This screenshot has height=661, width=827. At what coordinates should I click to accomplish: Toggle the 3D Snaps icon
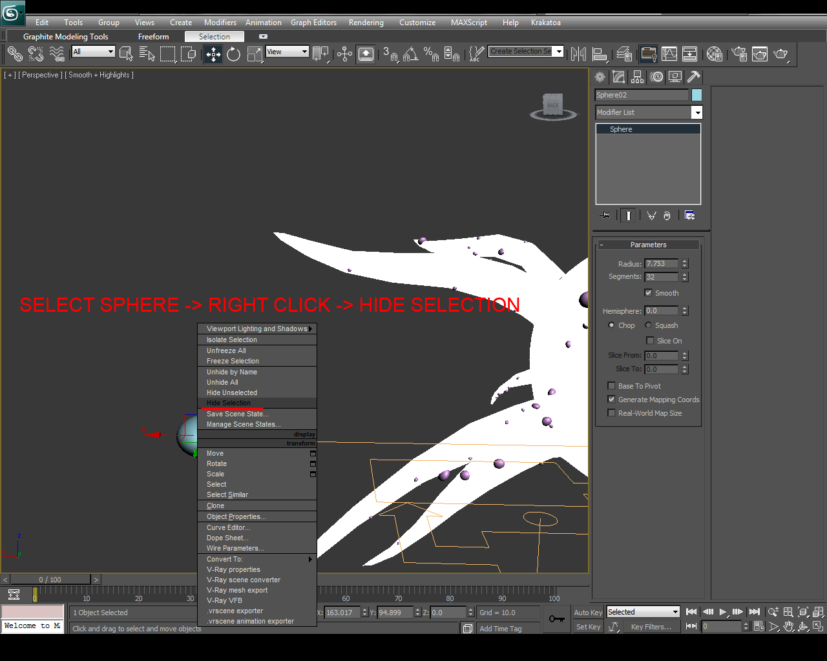click(x=390, y=54)
